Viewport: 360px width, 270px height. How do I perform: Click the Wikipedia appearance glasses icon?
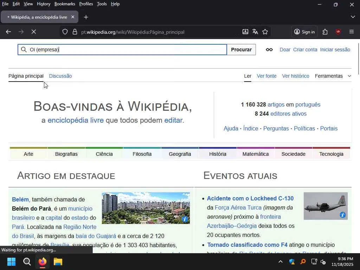[269, 50]
